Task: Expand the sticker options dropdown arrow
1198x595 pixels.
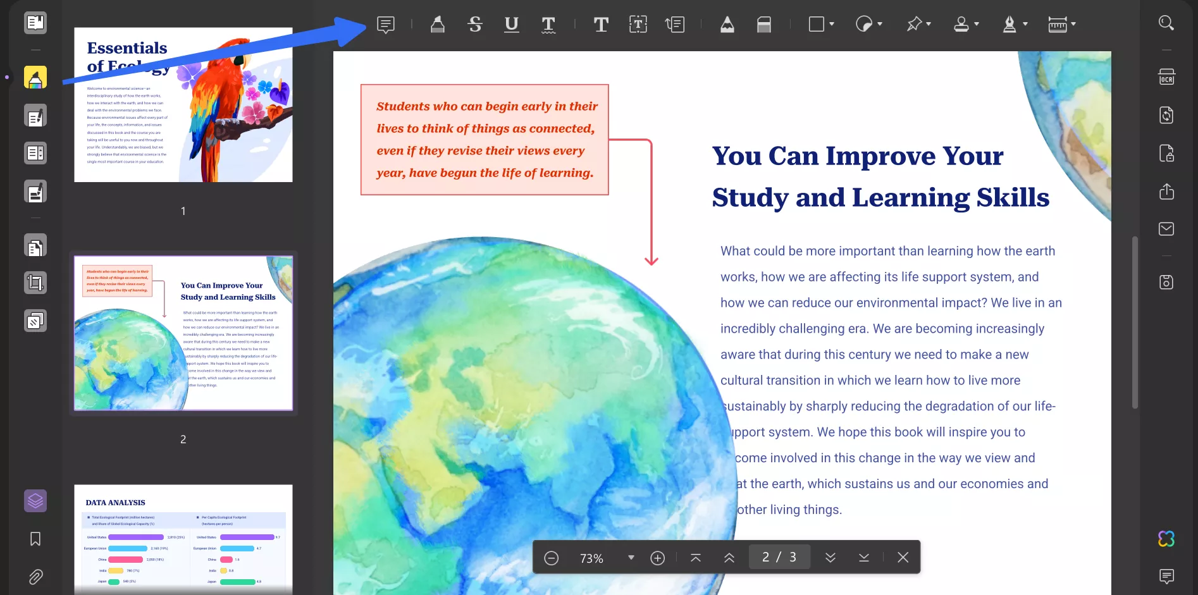Action: pos(880,24)
